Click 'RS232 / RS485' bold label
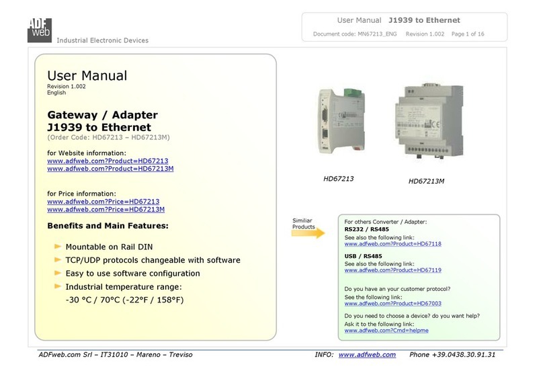 pos(366,229)
